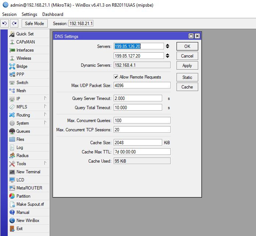
Task: Click the Cache Size input field
Action: [138, 143]
